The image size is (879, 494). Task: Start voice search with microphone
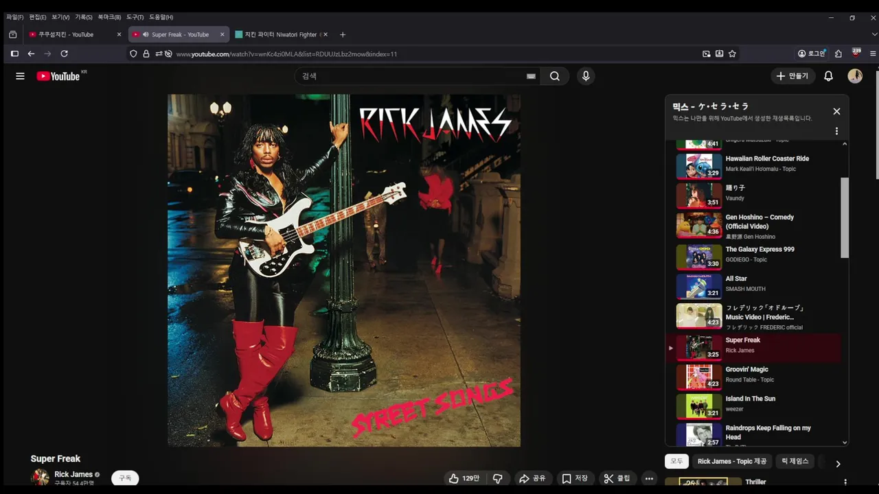[586, 76]
